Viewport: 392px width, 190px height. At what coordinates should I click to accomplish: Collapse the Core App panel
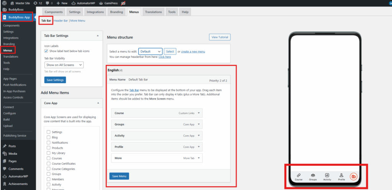coord(98,103)
